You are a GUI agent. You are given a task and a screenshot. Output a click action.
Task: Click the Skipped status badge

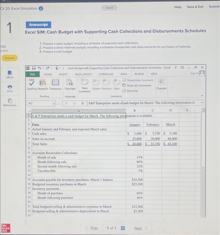pyautogui.click(x=10, y=58)
